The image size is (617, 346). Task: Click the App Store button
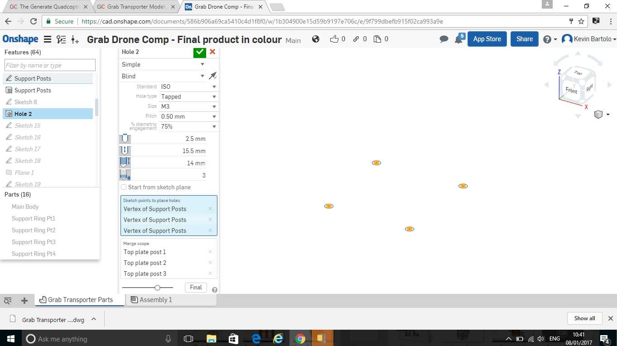pos(487,39)
